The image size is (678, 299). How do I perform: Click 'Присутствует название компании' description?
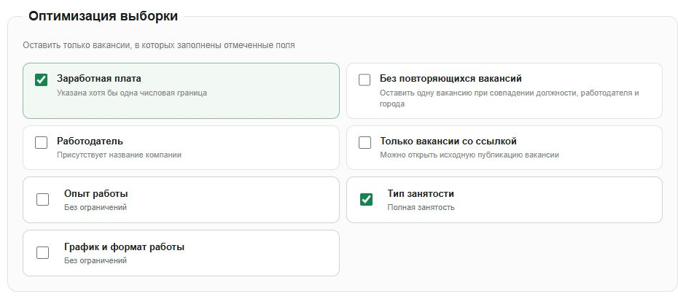point(120,155)
